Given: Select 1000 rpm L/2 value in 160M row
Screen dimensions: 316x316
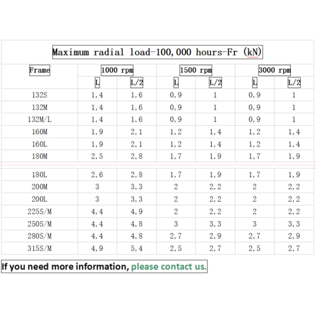Looking at the screenshot, I should click(x=136, y=132).
